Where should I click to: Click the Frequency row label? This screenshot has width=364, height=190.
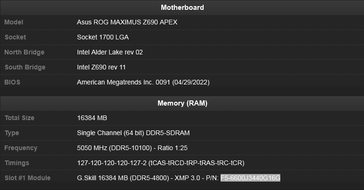coord(21,148)
